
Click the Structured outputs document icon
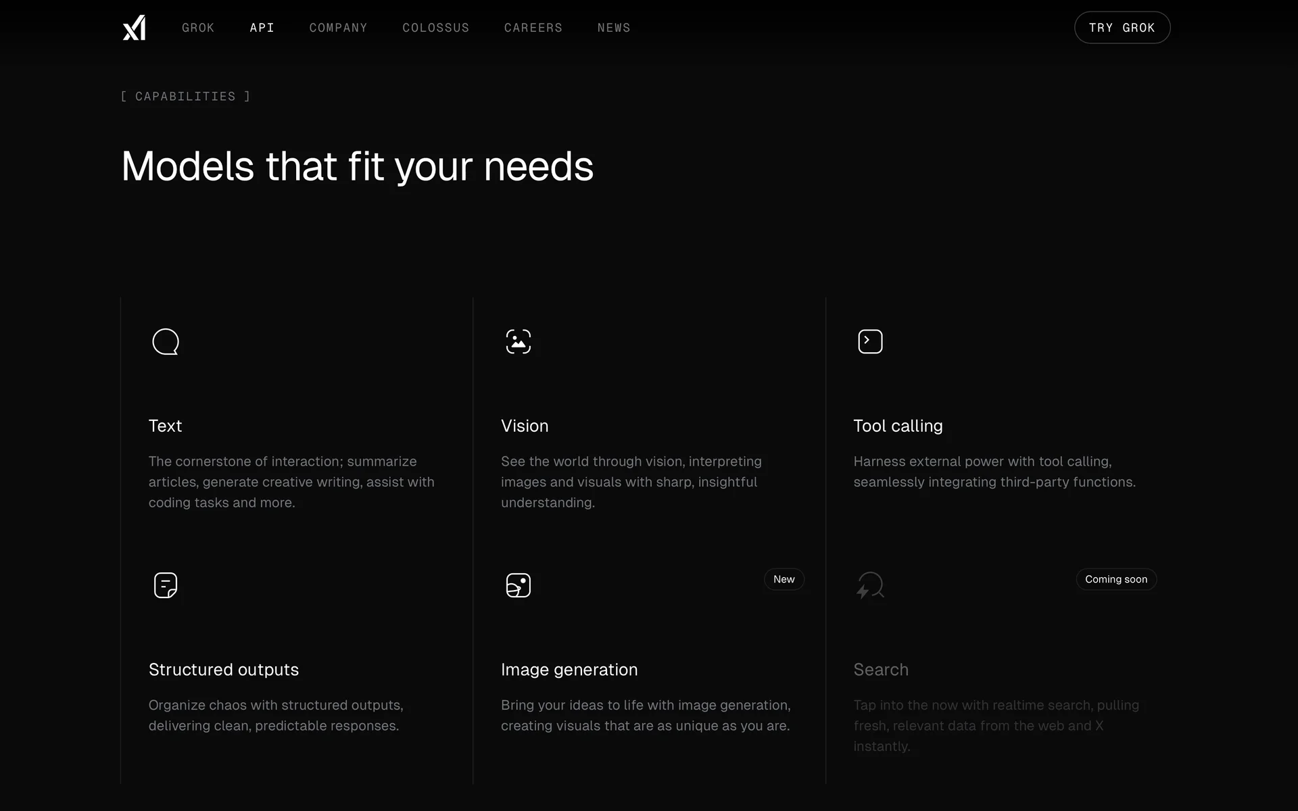(x=166, y=585)
